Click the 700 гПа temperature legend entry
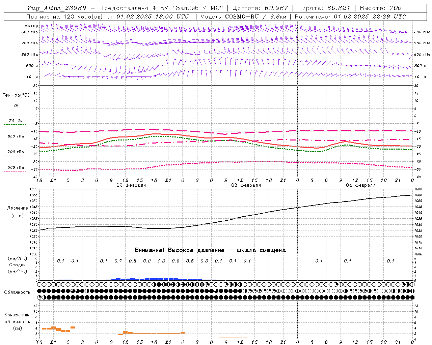This screenshot has height=345, width=432. (16, 153)
